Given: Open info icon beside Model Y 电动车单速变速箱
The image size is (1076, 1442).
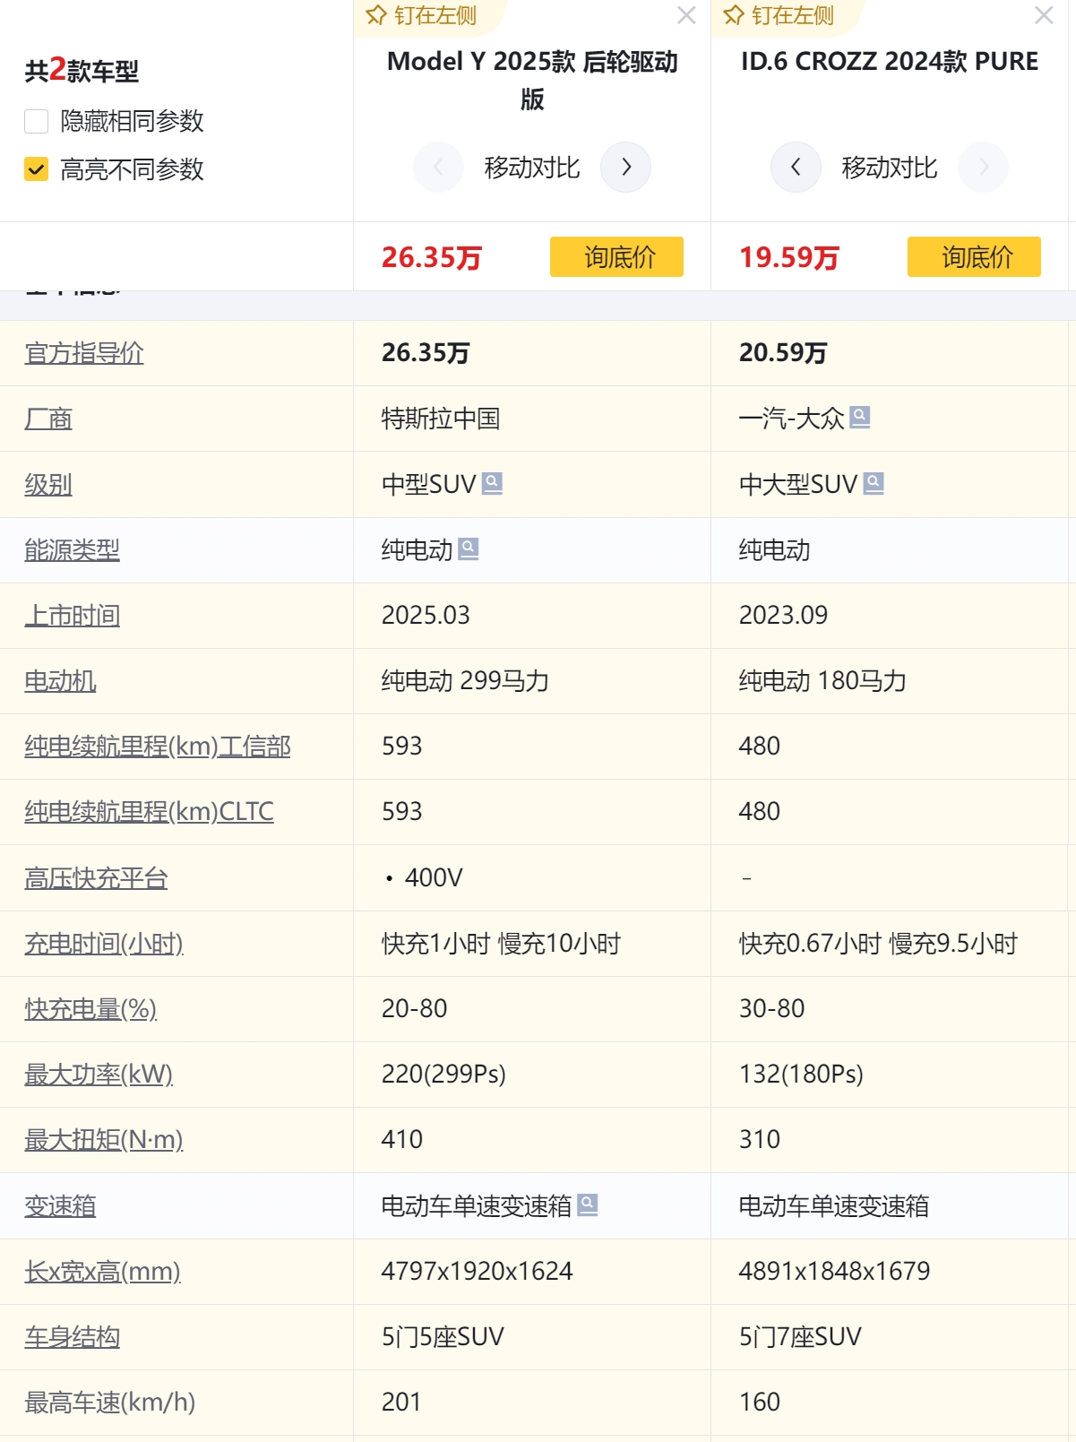Looking at the screenshot, I should [x=588, y=1205].
